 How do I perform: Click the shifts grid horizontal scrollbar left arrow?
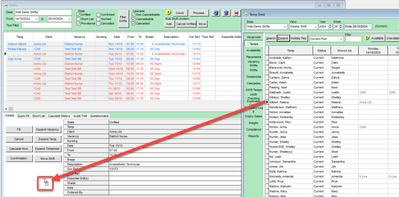click(6, 109)
